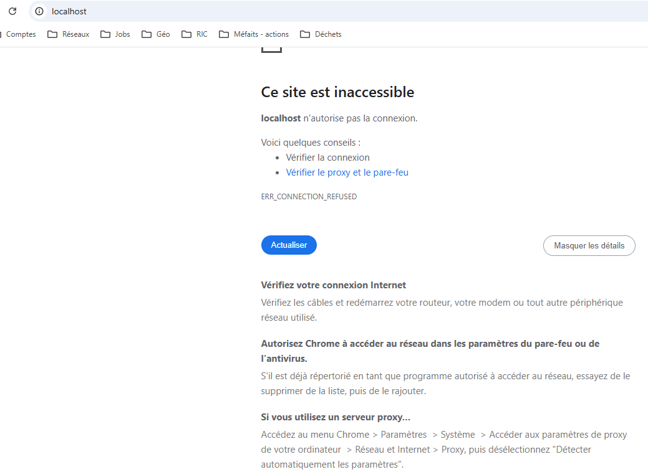Open the Comptes bookmark folder
This screenshot has width=648, height=472.
pyautogui.click(x=19, y=34)
